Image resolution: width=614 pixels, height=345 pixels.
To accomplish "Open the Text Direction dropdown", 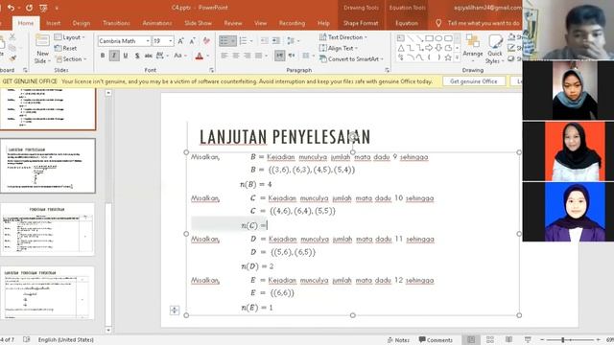I will coord(343,37).
